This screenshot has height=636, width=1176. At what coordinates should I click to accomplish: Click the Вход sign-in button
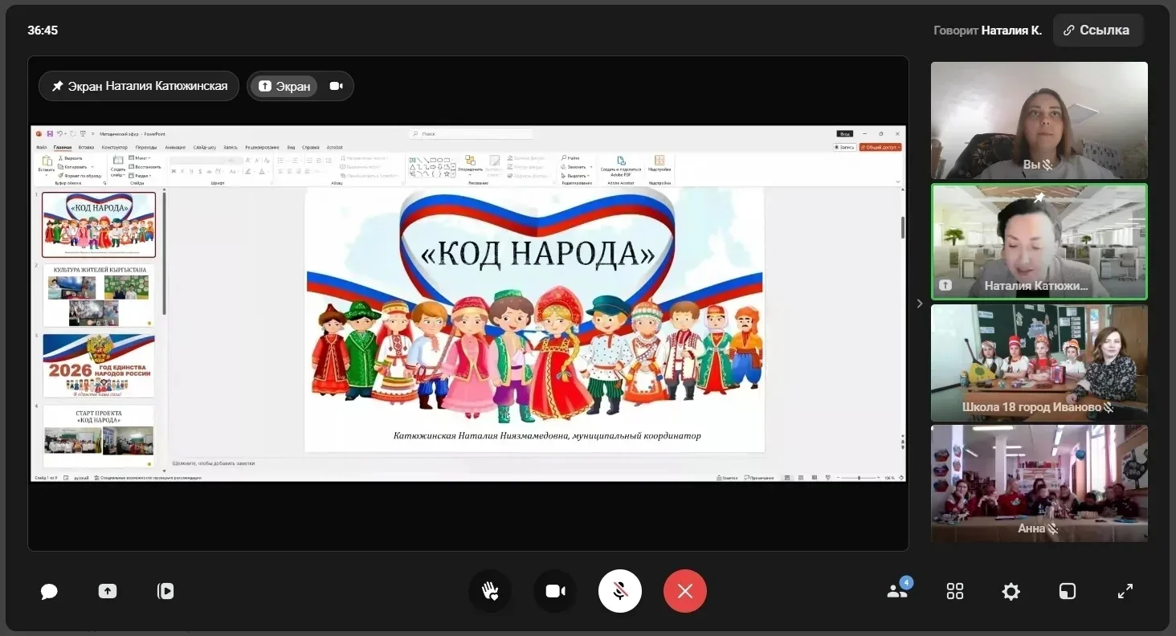tap(844, 134)
